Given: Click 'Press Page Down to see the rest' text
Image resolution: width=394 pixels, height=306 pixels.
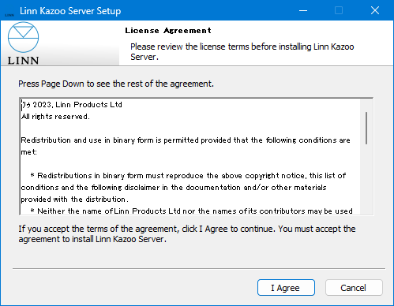Looking at the screenshot, I should coord(116,84).
